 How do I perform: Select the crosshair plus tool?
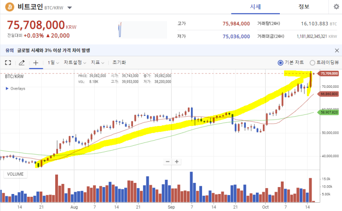(x=36, y=63)
